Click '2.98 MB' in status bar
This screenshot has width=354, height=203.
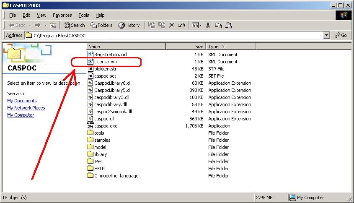click(264, 198)
